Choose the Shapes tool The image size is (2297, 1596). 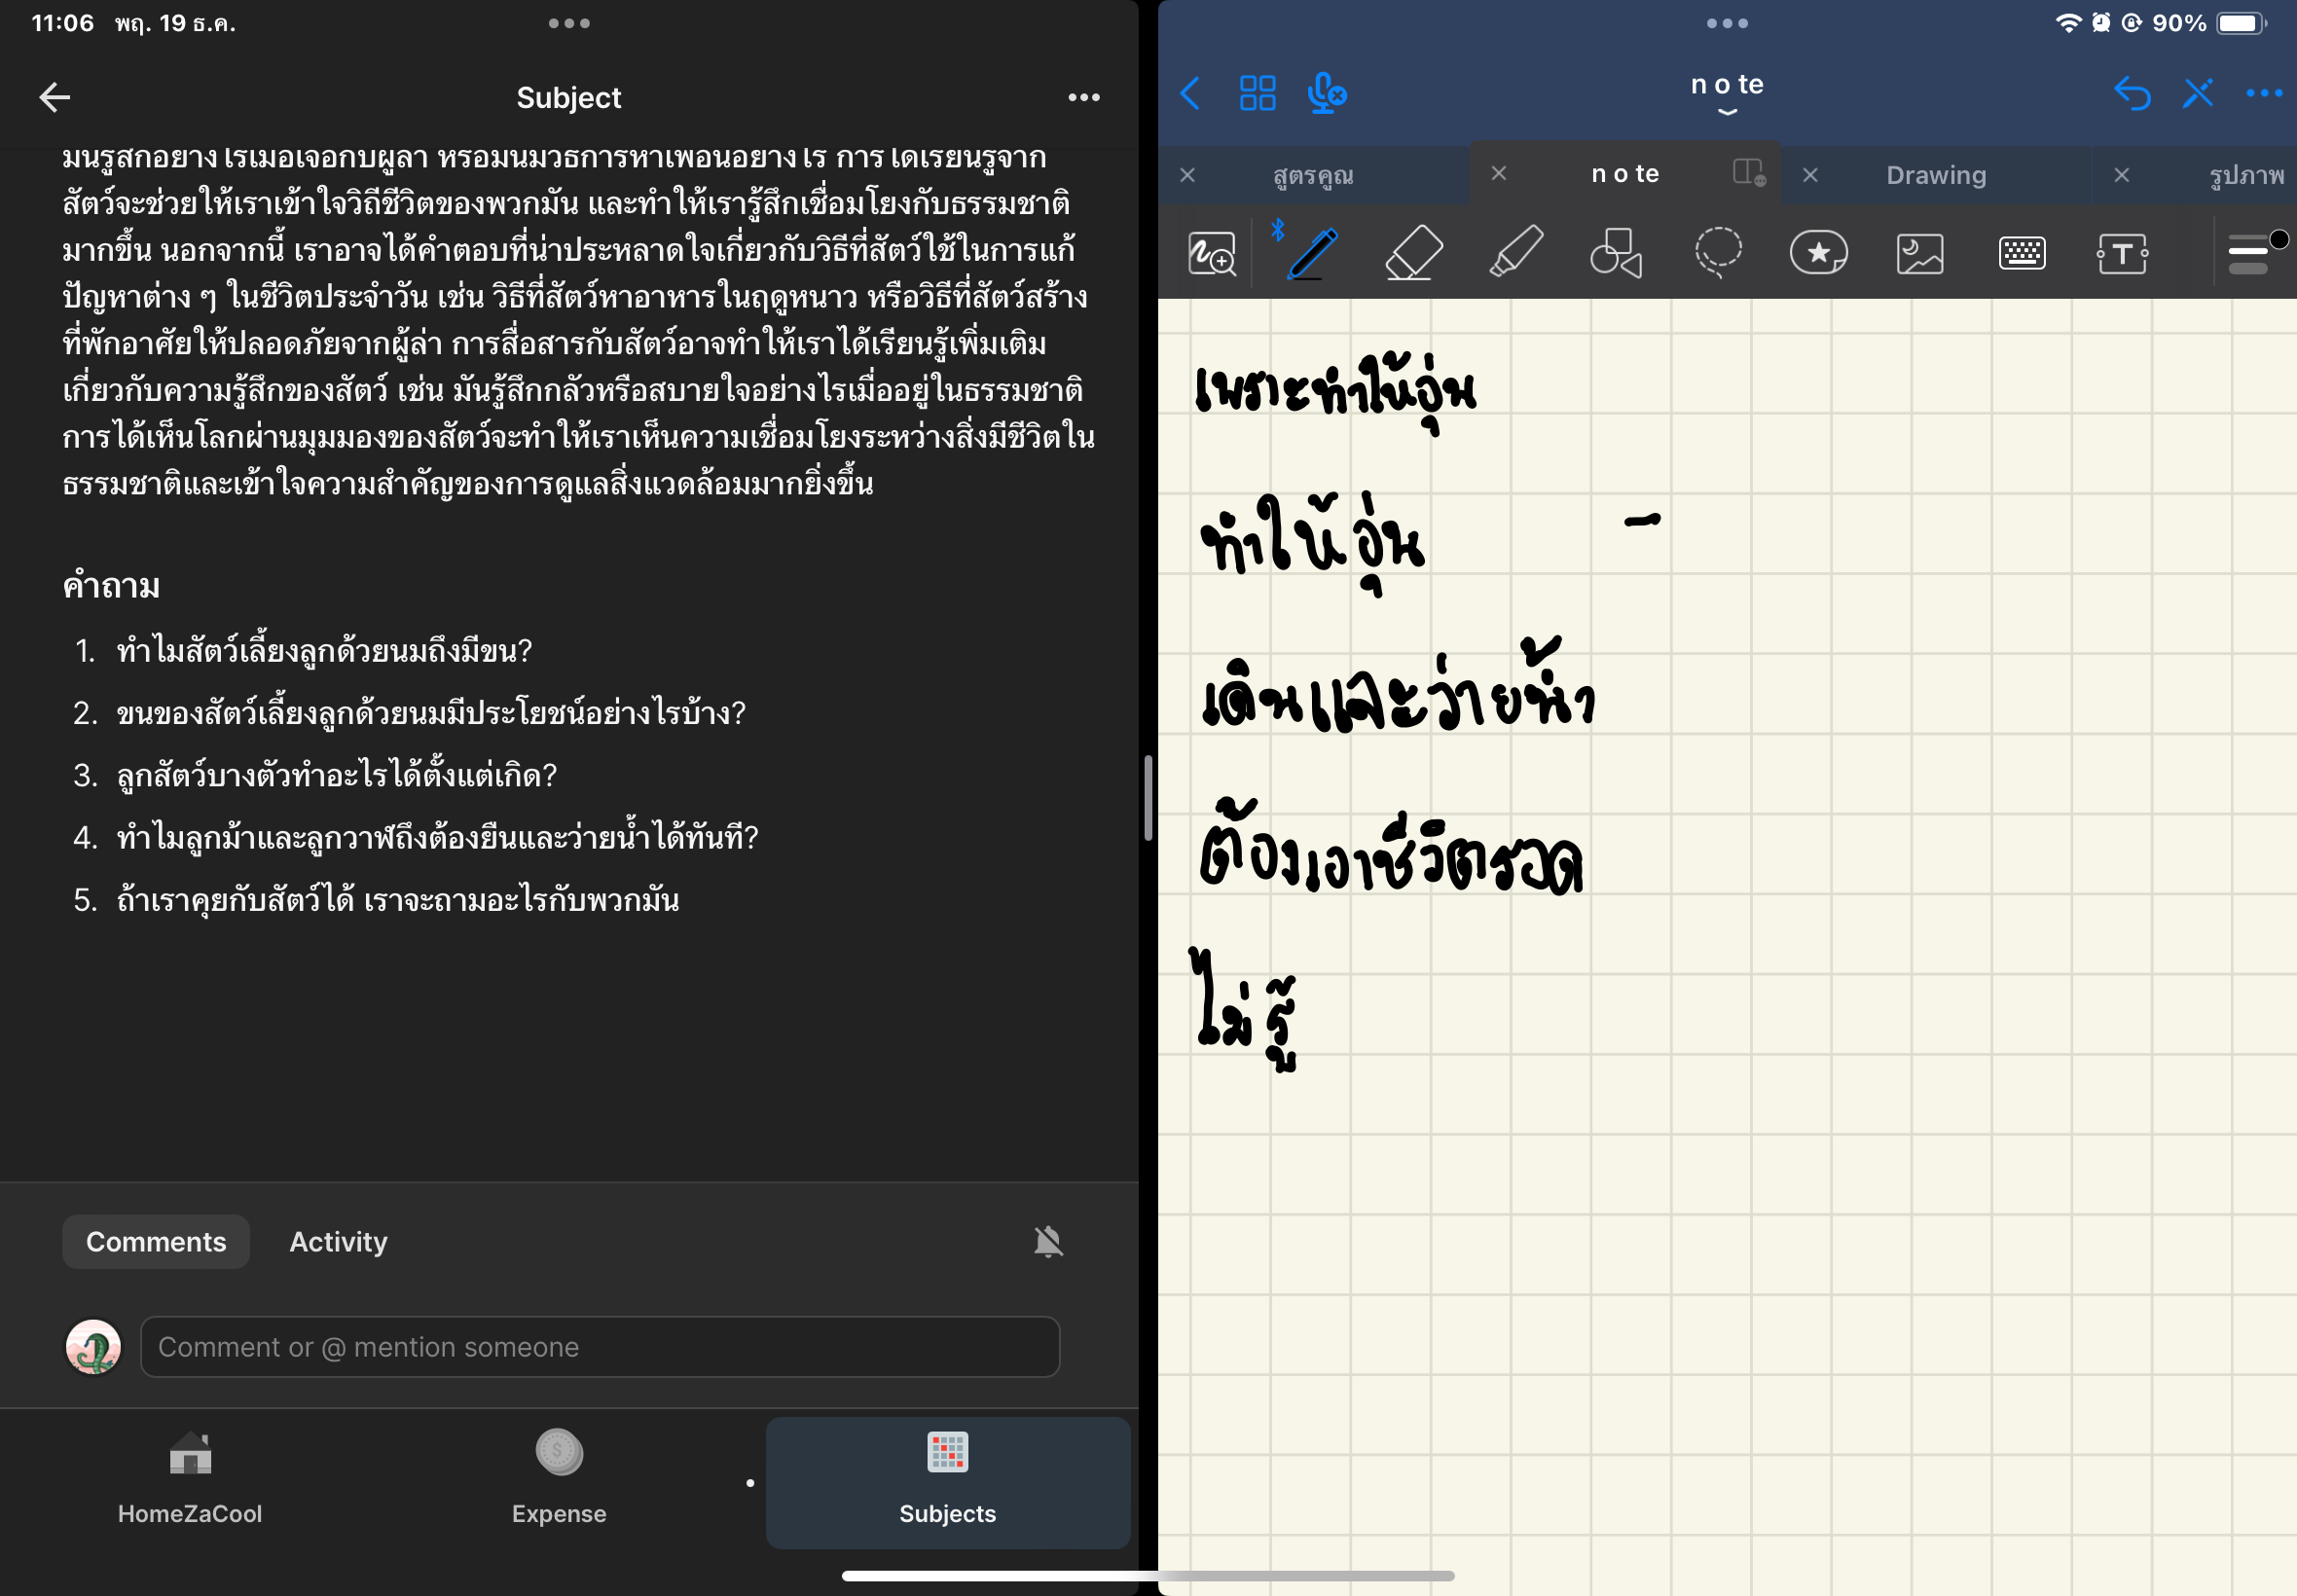(x=1616, y=252)
